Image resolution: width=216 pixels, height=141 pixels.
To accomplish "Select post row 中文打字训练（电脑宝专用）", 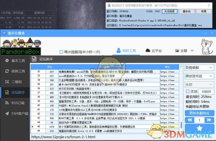I will pos(105,89).
